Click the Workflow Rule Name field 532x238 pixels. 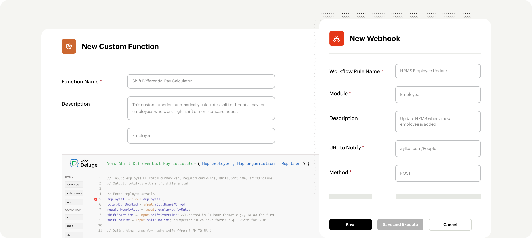click(x=438, y=71)
